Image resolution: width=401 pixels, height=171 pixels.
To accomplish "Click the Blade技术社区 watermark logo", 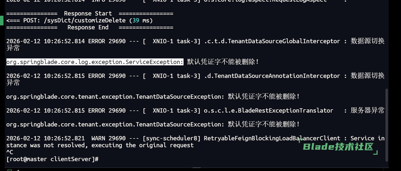I will pyautogui.click(x=338, y=147).
